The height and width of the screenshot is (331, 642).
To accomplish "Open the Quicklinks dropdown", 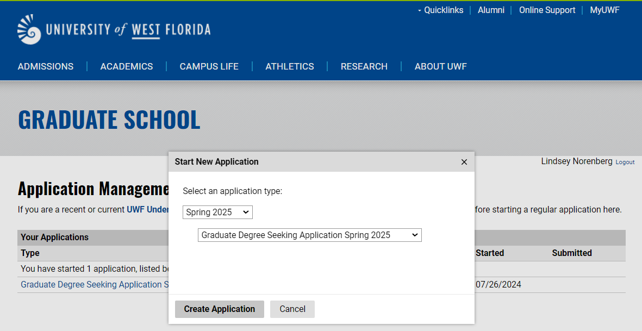I will click(x=440, y=10).
